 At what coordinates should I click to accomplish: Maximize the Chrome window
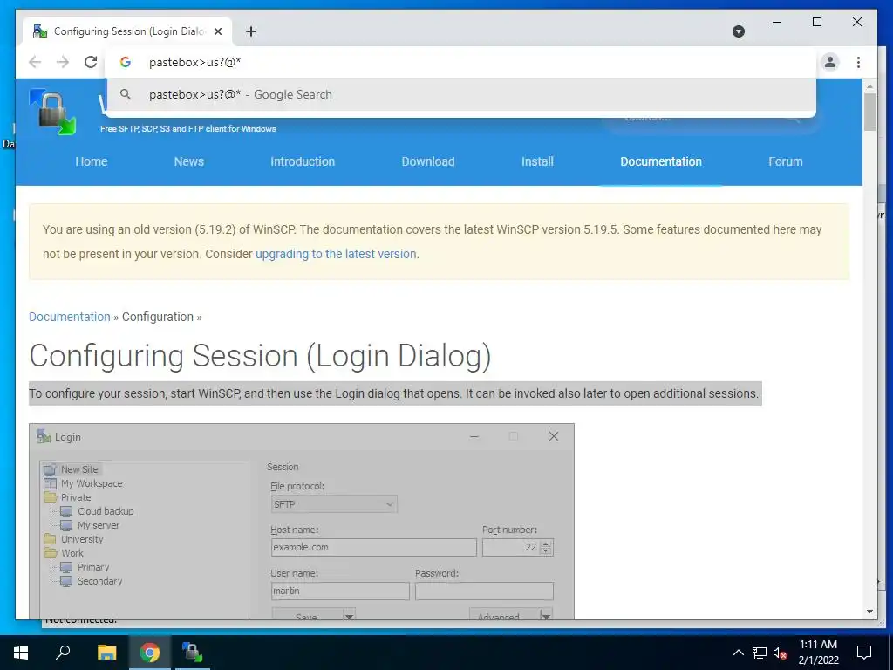click(x=816, y=22)
